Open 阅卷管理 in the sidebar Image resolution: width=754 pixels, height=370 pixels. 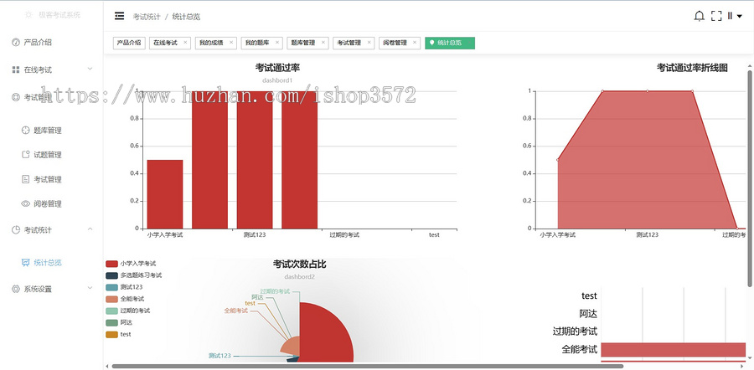click(x=48, y=203)
